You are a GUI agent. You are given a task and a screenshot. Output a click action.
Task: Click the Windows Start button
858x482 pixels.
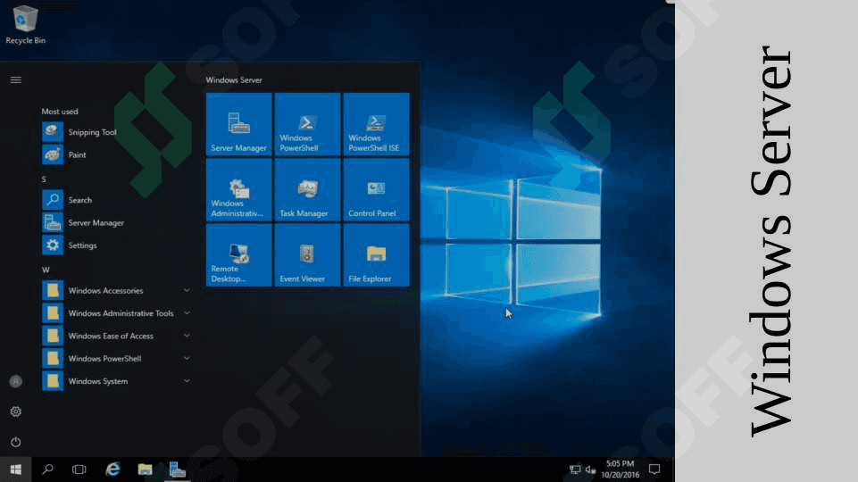coord(16,470)
